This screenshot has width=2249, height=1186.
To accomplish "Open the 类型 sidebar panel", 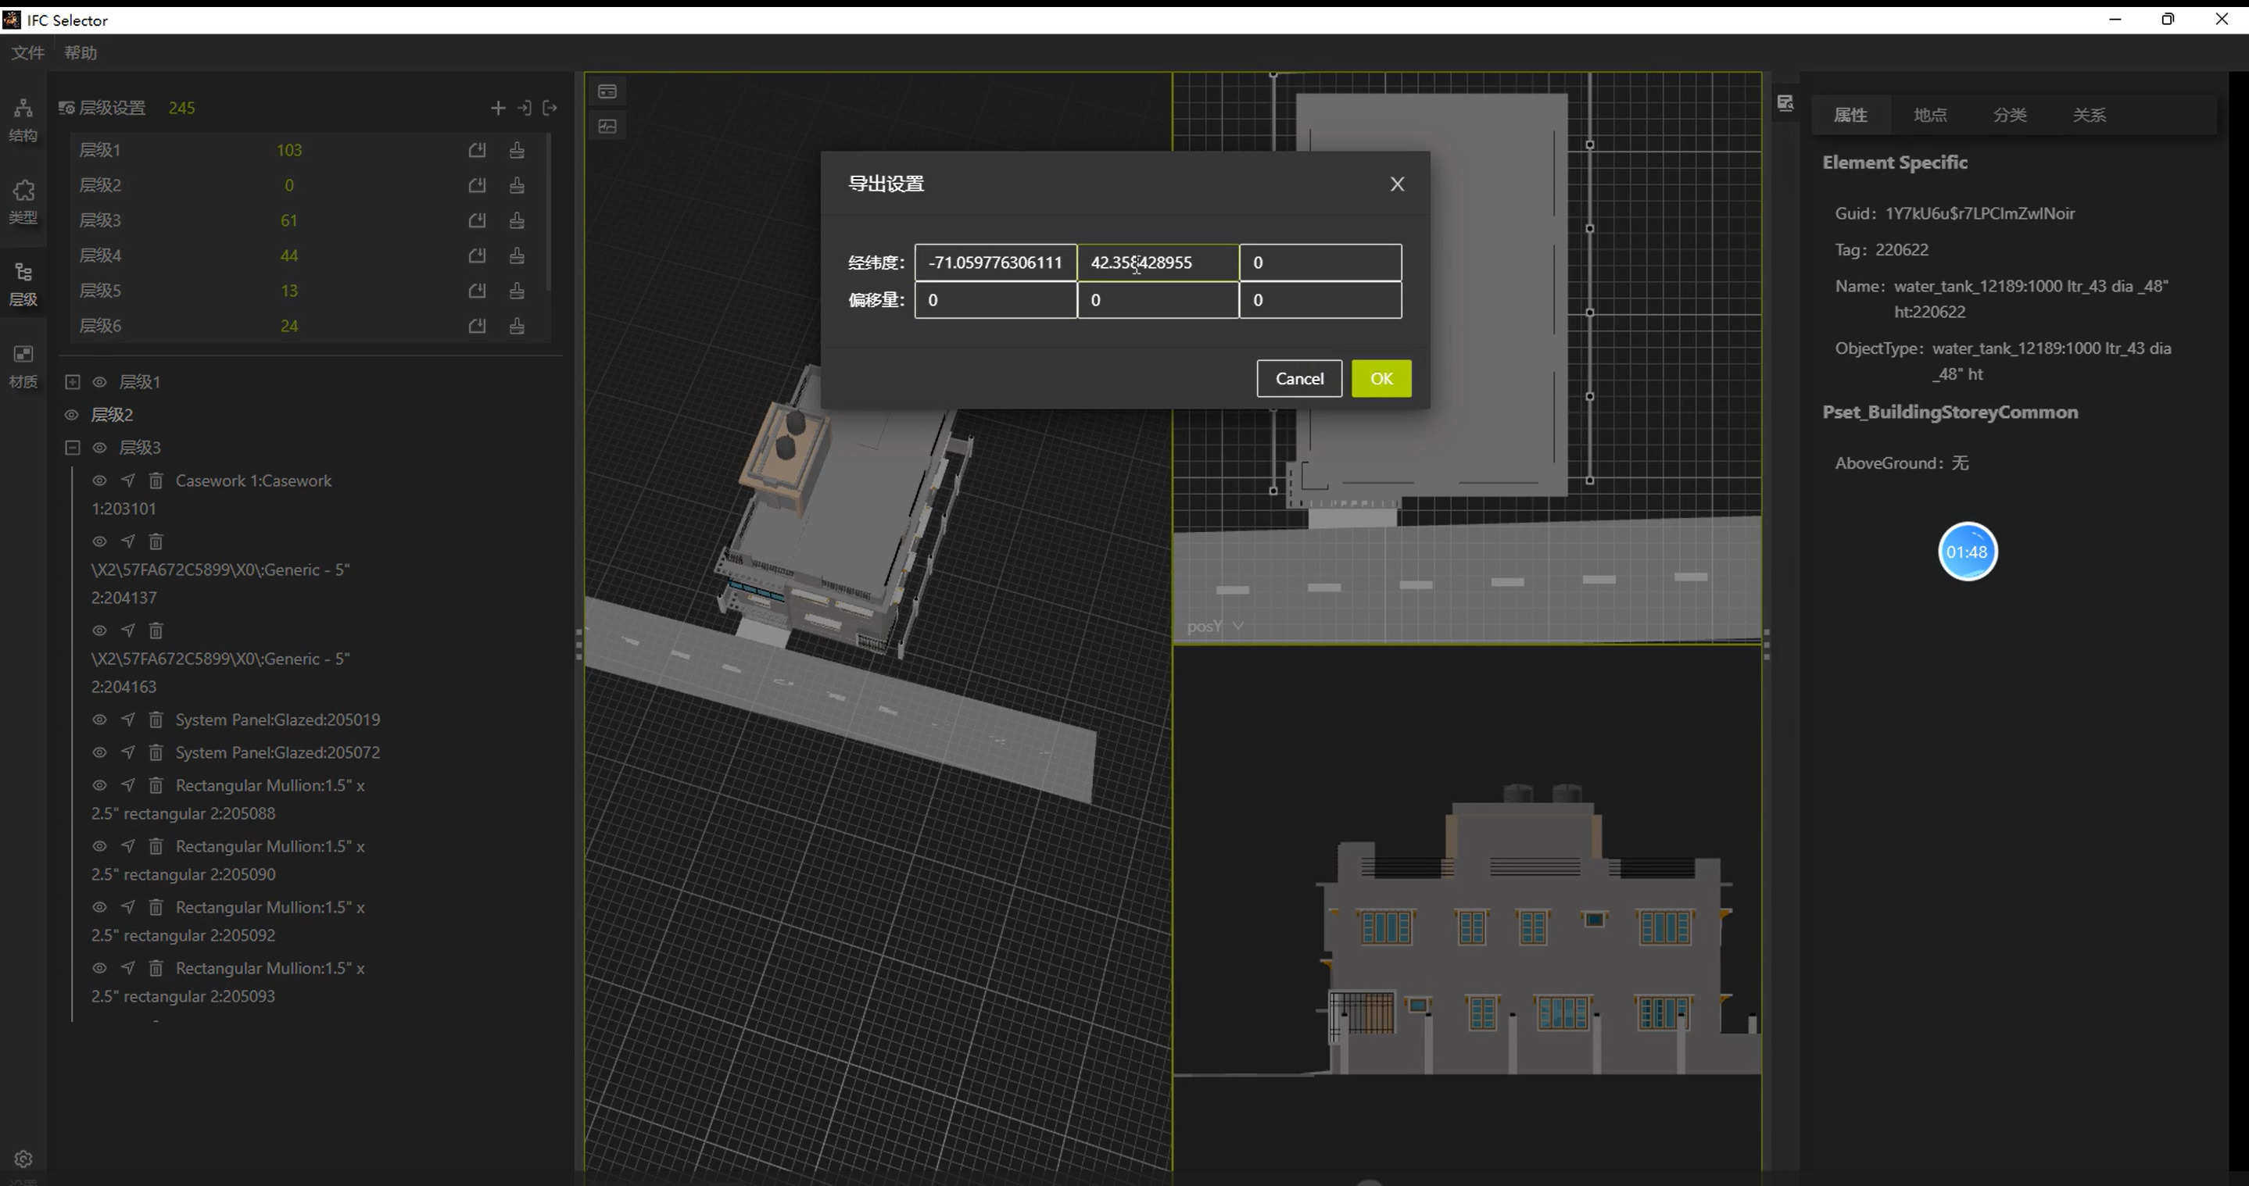I will [x=23, y=202].
